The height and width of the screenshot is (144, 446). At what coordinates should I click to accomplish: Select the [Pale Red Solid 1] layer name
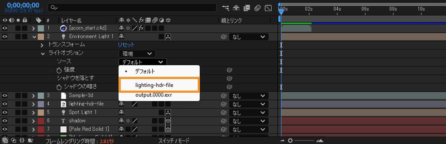point(89,129)
